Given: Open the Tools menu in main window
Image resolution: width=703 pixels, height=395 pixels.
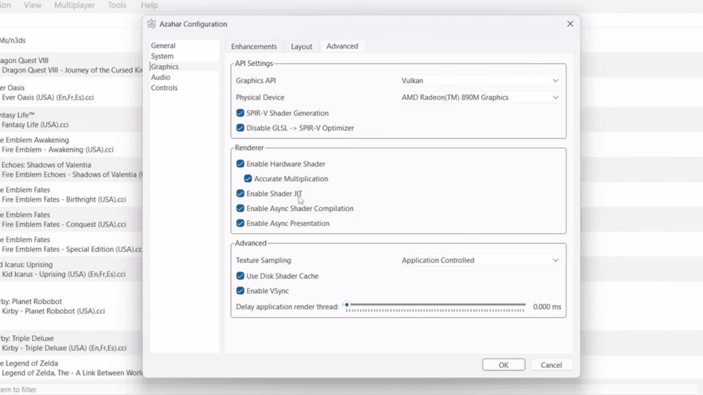Looking at the screenshot, I should (117, 5).
